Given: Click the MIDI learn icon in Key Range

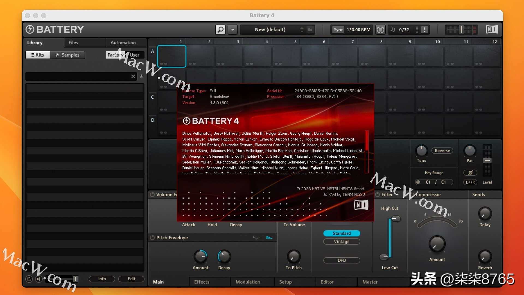Looking at the screenshot, I should pyautogui.click(x=418, y=182).
